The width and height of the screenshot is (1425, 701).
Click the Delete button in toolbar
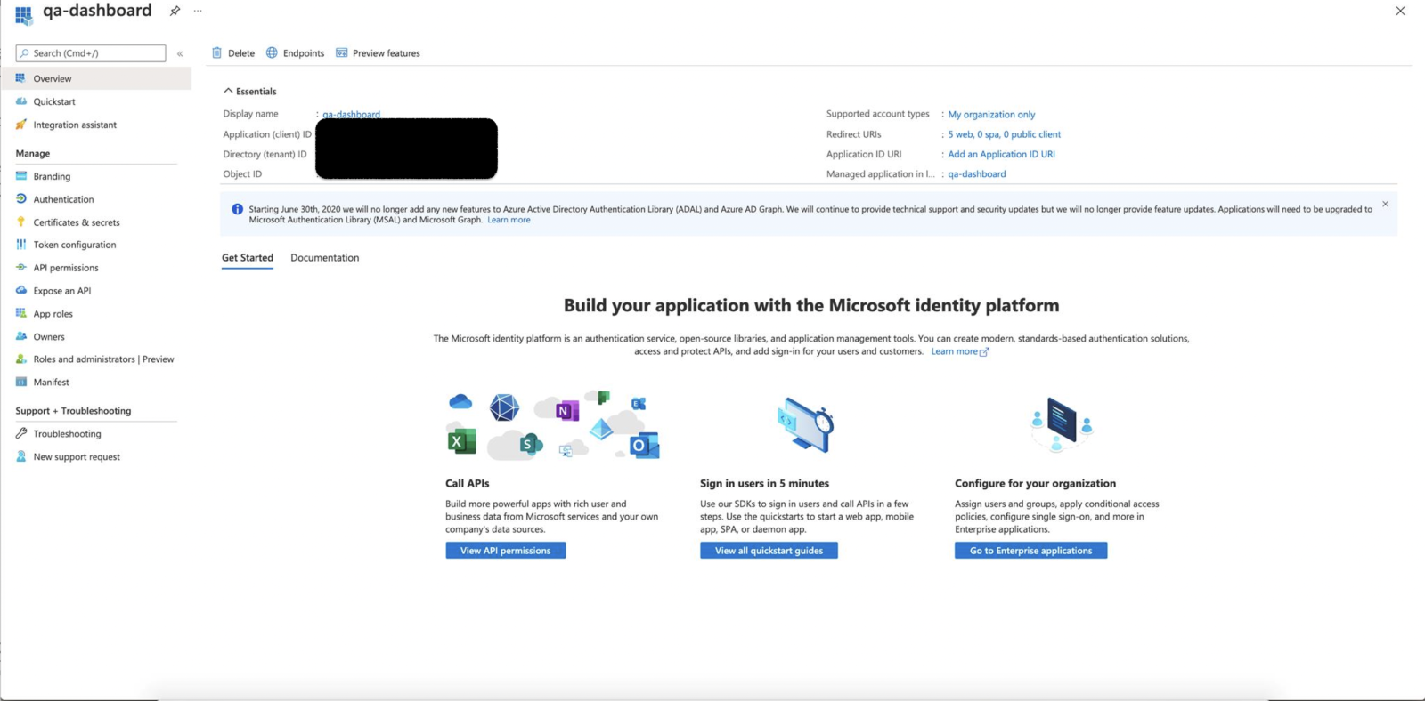click(x=233, y=53)
